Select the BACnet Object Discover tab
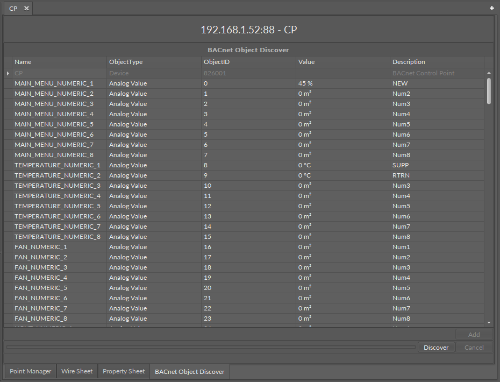The image size is (500, 382). (x=189, y=372)
